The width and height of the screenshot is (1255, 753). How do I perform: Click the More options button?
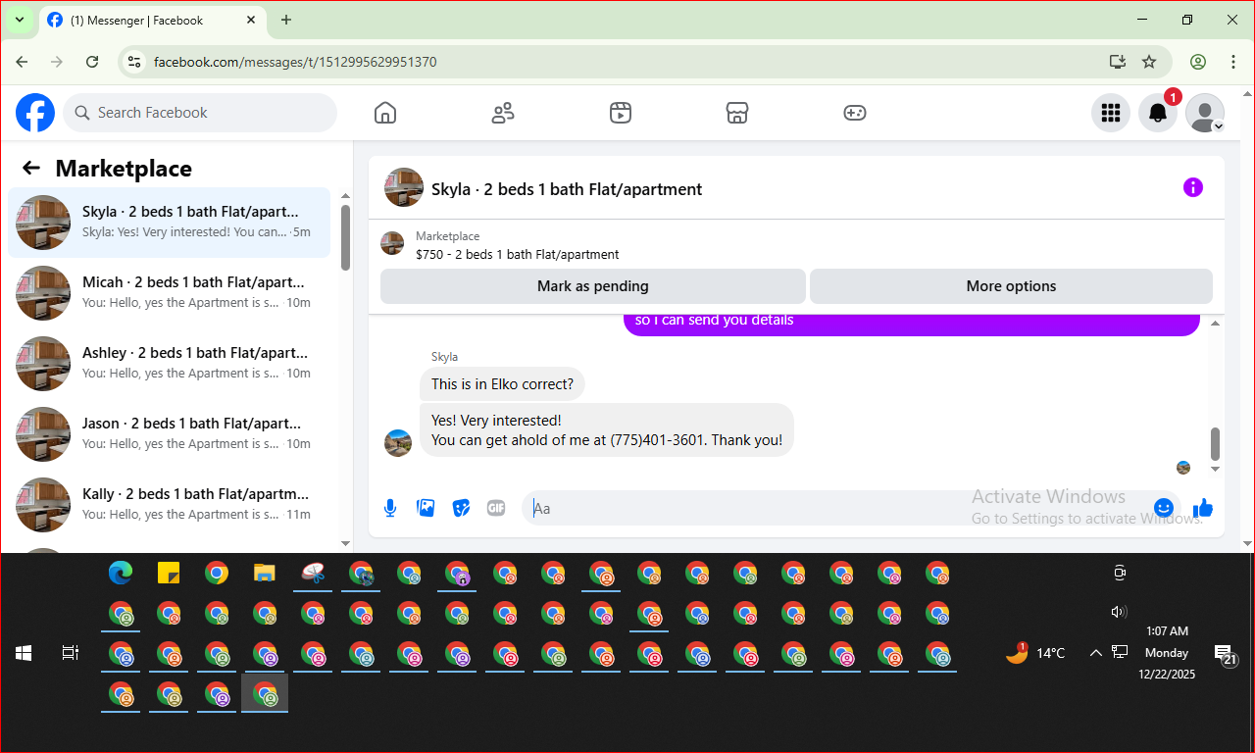click(1011, 286)
